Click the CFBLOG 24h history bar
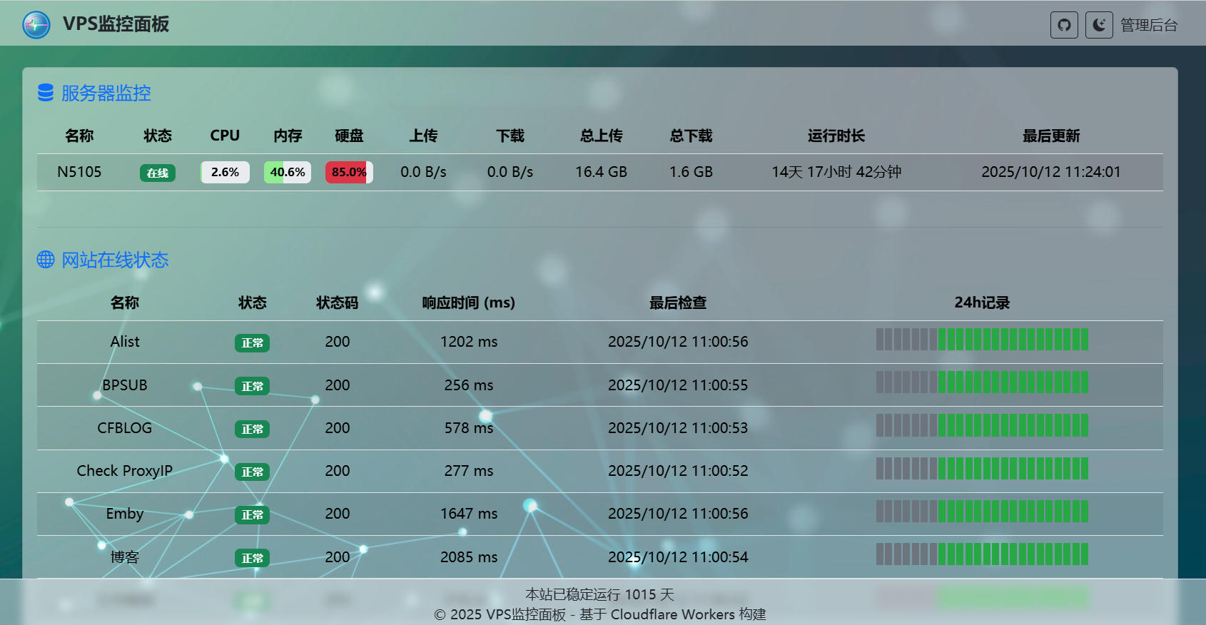 pos(982,425)
